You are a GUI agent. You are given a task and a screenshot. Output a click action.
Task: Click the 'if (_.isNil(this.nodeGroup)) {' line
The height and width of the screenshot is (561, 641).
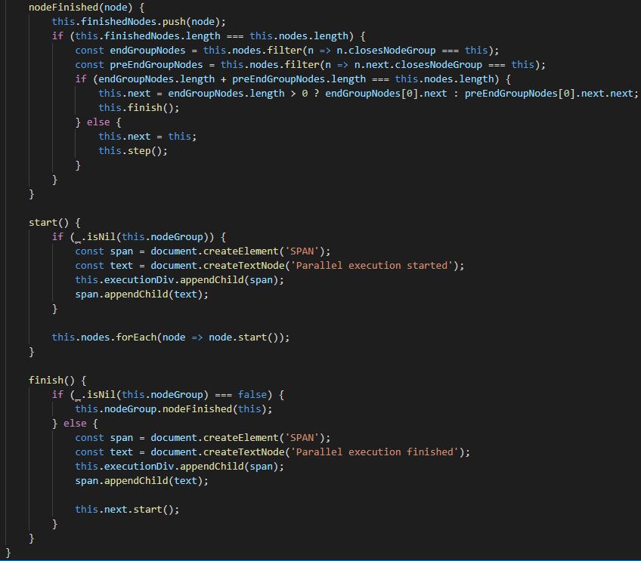138,237
